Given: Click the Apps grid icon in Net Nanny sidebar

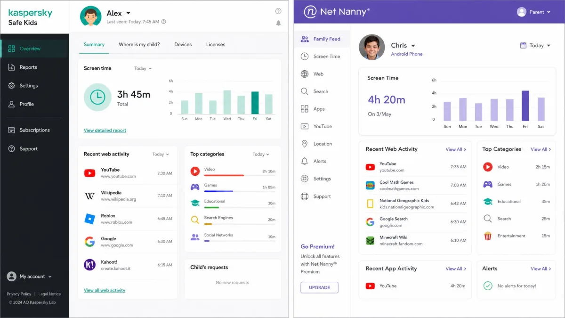Looking at the screenshot, I should pyautogui.click(x=305, y=109).
